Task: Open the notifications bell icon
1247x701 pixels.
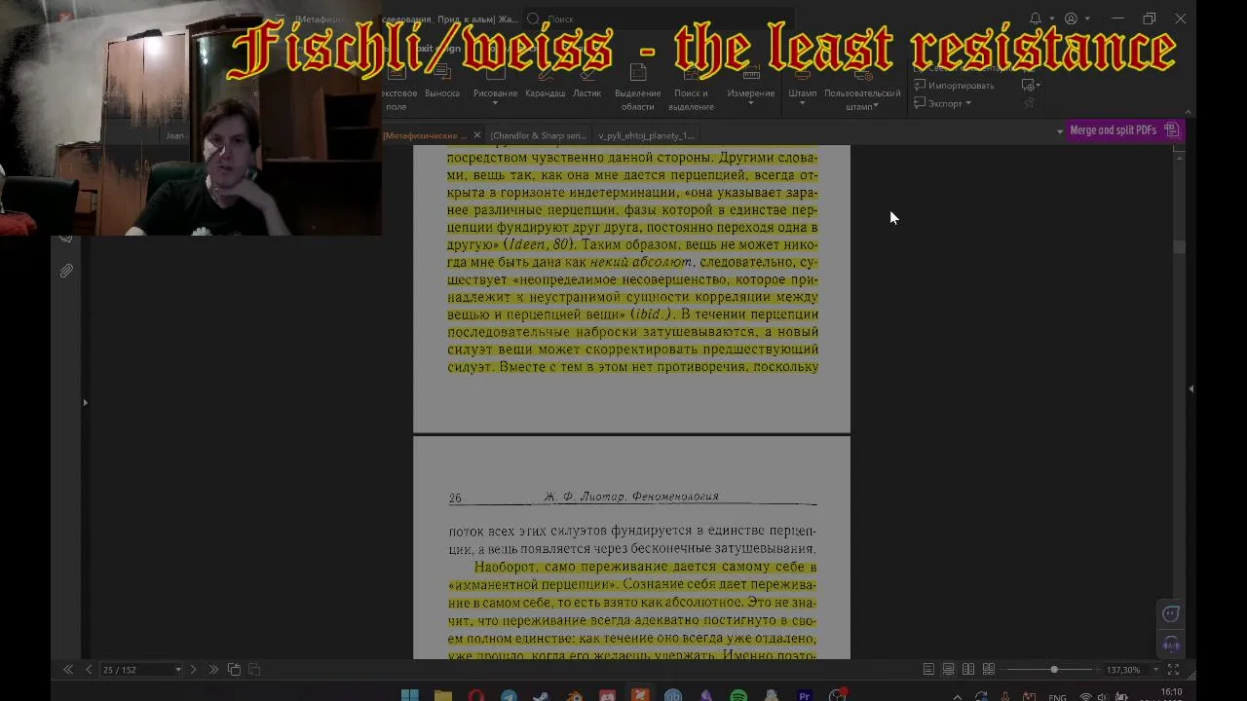Action: 1036,18
